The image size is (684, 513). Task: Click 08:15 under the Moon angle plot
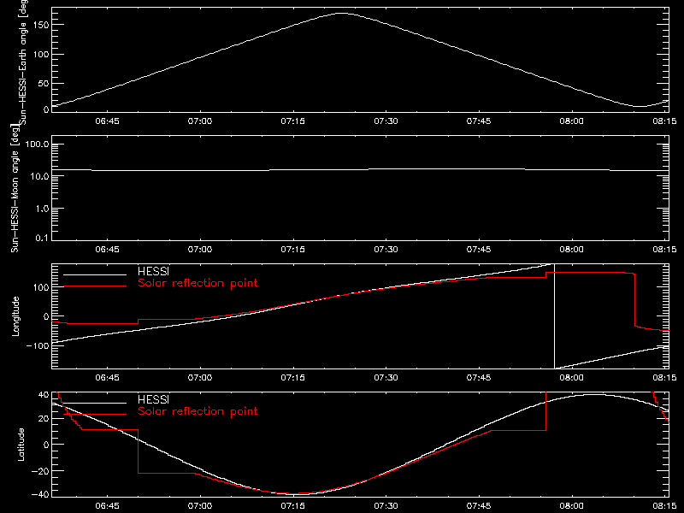point(665,249)
